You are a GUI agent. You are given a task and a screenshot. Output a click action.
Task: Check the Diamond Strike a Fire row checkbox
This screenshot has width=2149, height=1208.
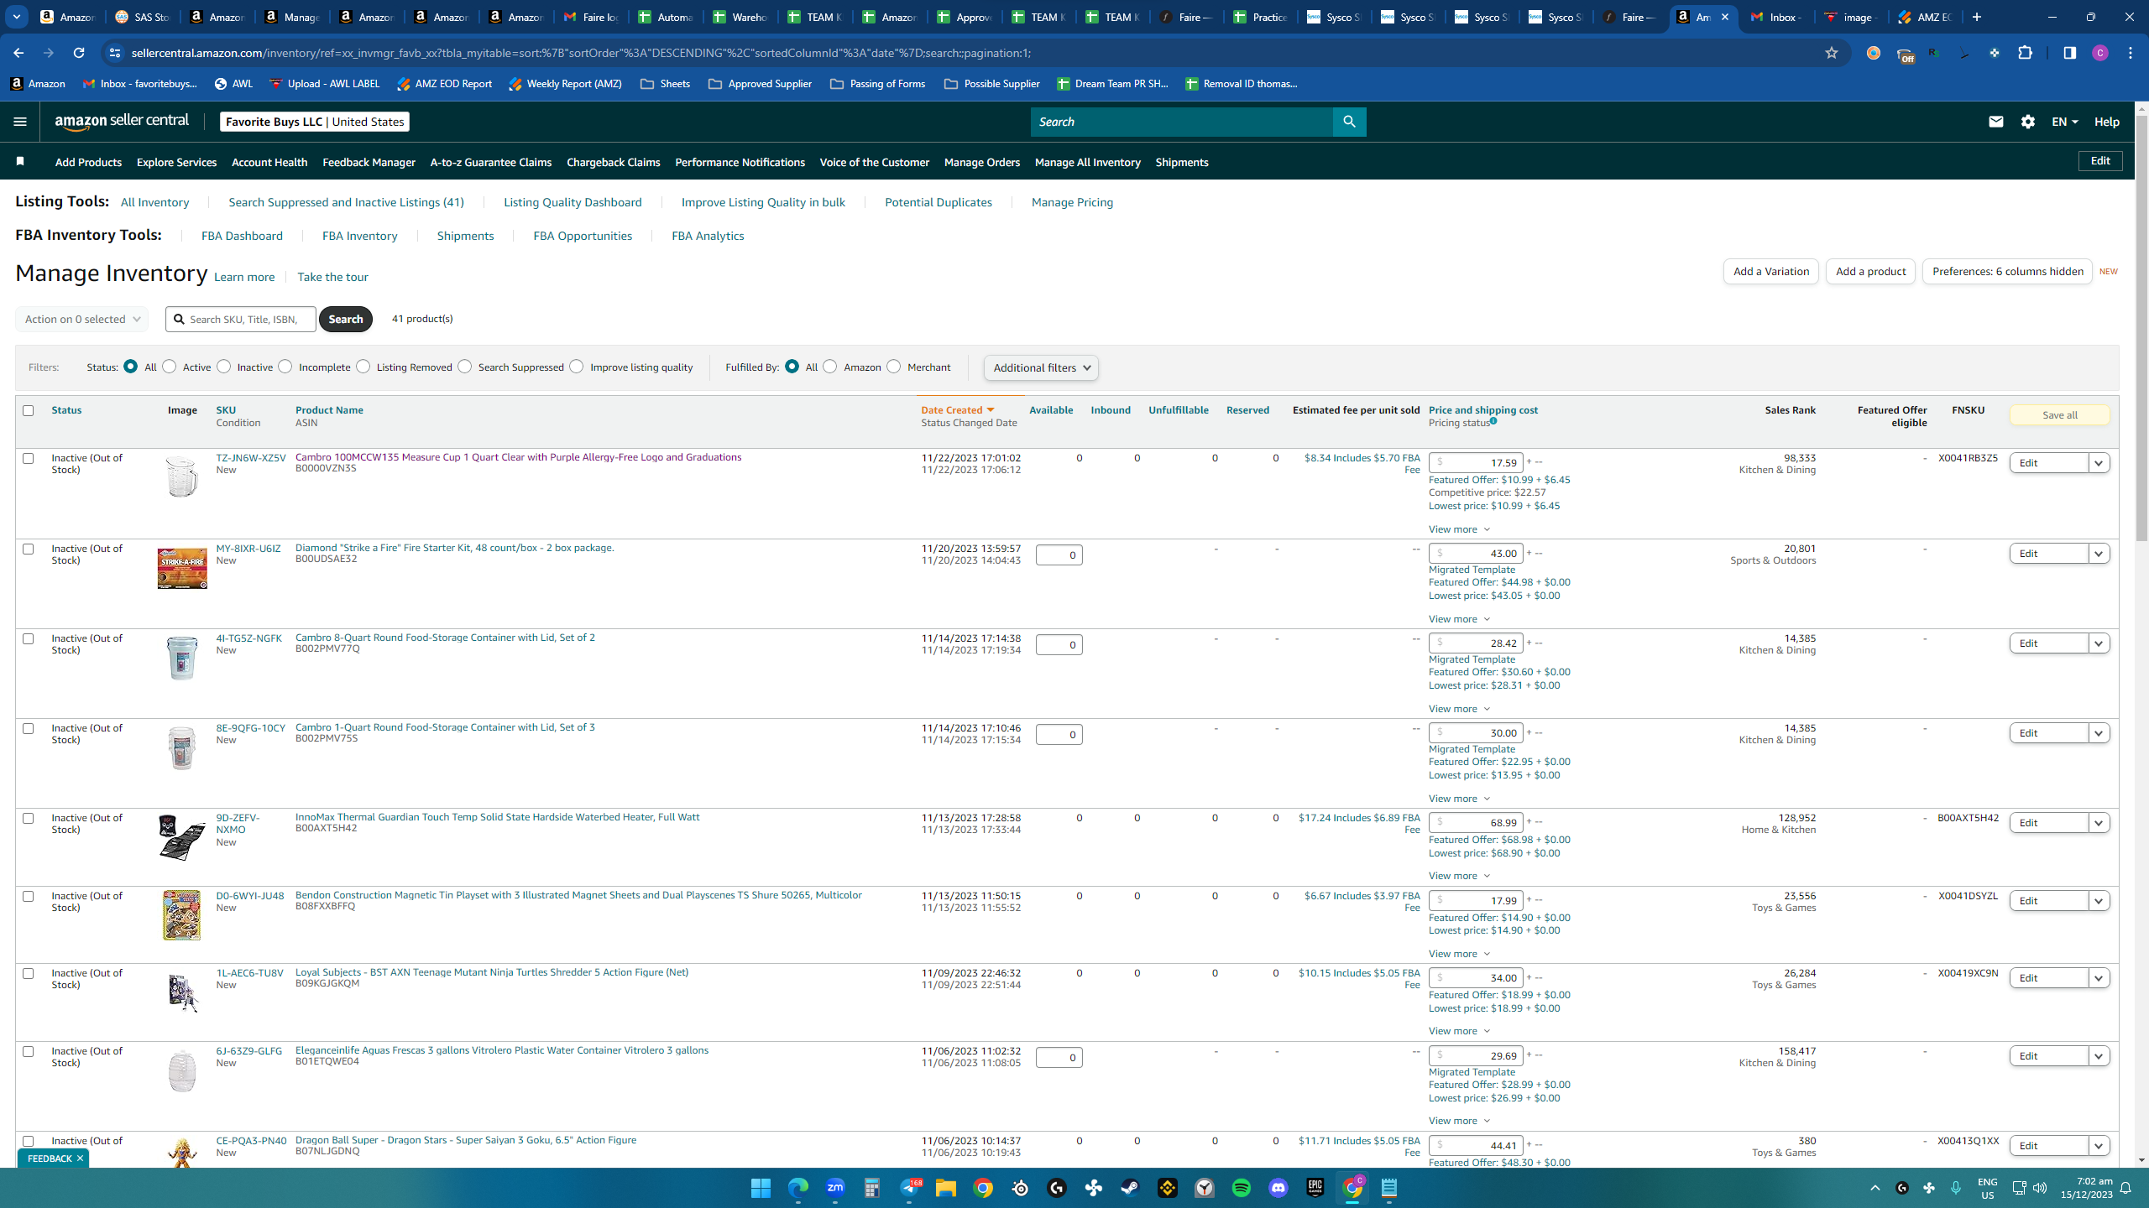point(29,549)
